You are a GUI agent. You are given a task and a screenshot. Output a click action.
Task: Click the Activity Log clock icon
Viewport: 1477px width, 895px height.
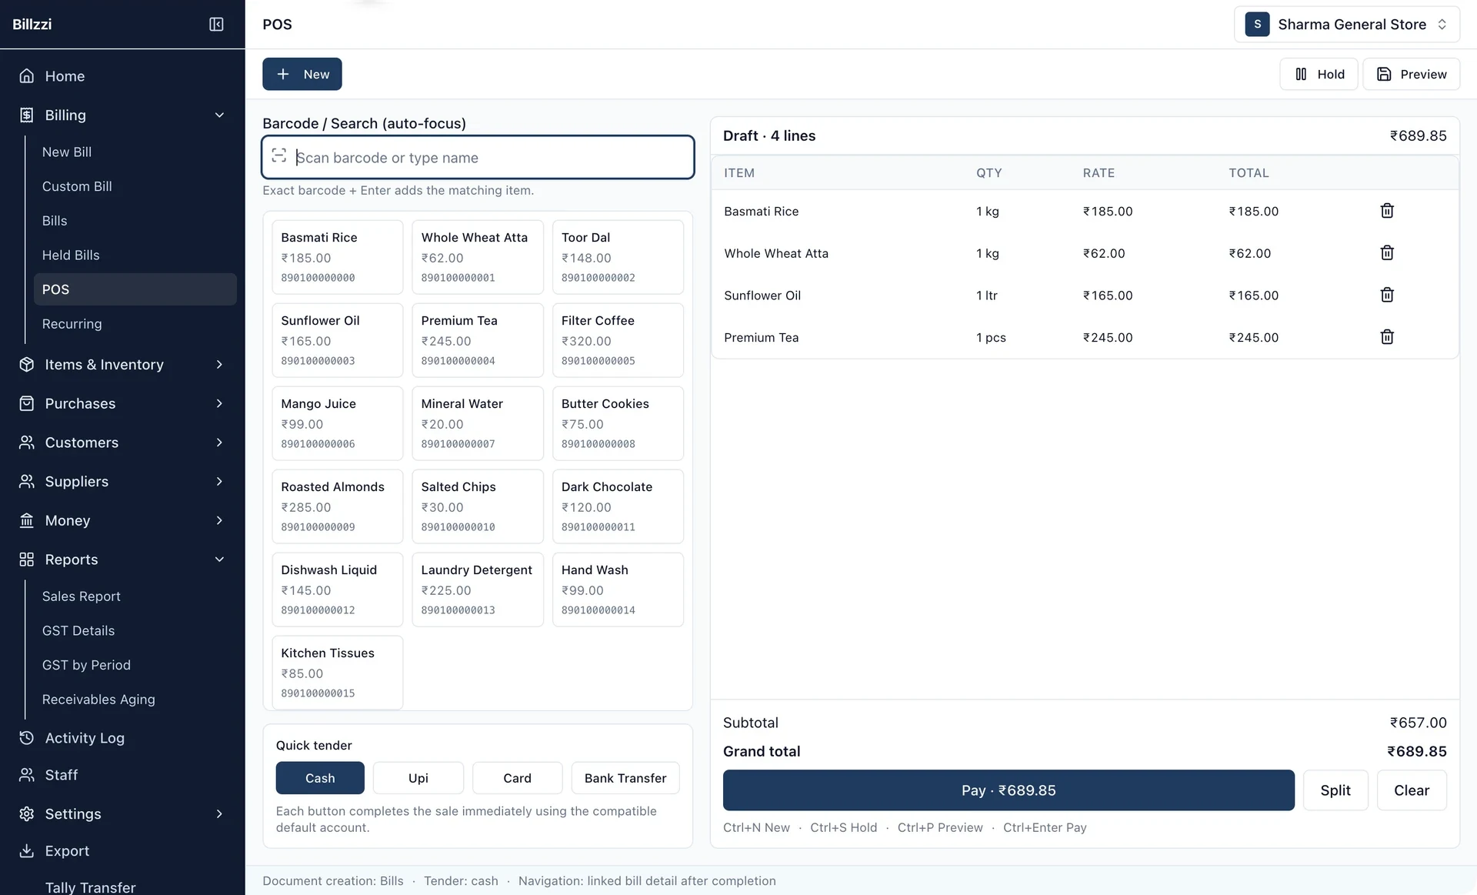coord(27,738)
